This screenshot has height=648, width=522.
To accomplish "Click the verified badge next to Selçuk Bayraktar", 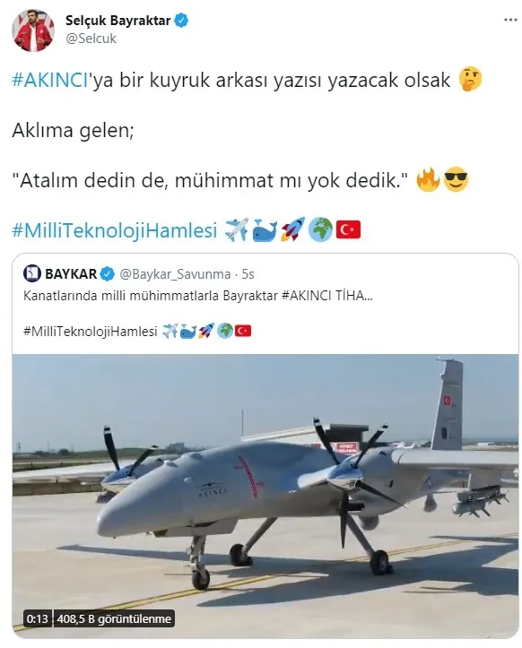I will coord(181,21).
